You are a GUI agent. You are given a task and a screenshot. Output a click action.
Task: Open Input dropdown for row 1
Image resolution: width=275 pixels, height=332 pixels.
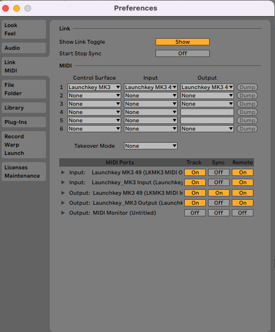pyautogui.click(x=151, y=87)
